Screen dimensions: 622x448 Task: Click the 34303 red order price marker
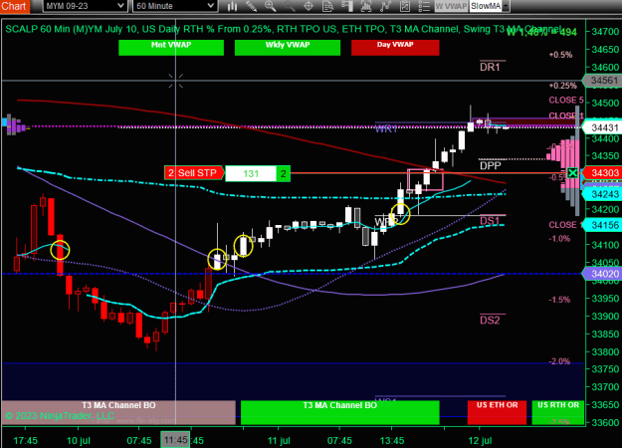click(603, 173)
